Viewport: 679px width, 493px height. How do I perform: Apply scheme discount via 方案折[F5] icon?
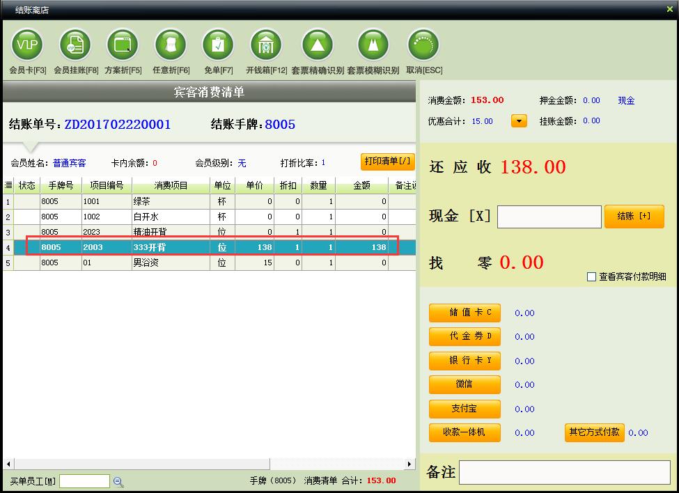point(123,45)
